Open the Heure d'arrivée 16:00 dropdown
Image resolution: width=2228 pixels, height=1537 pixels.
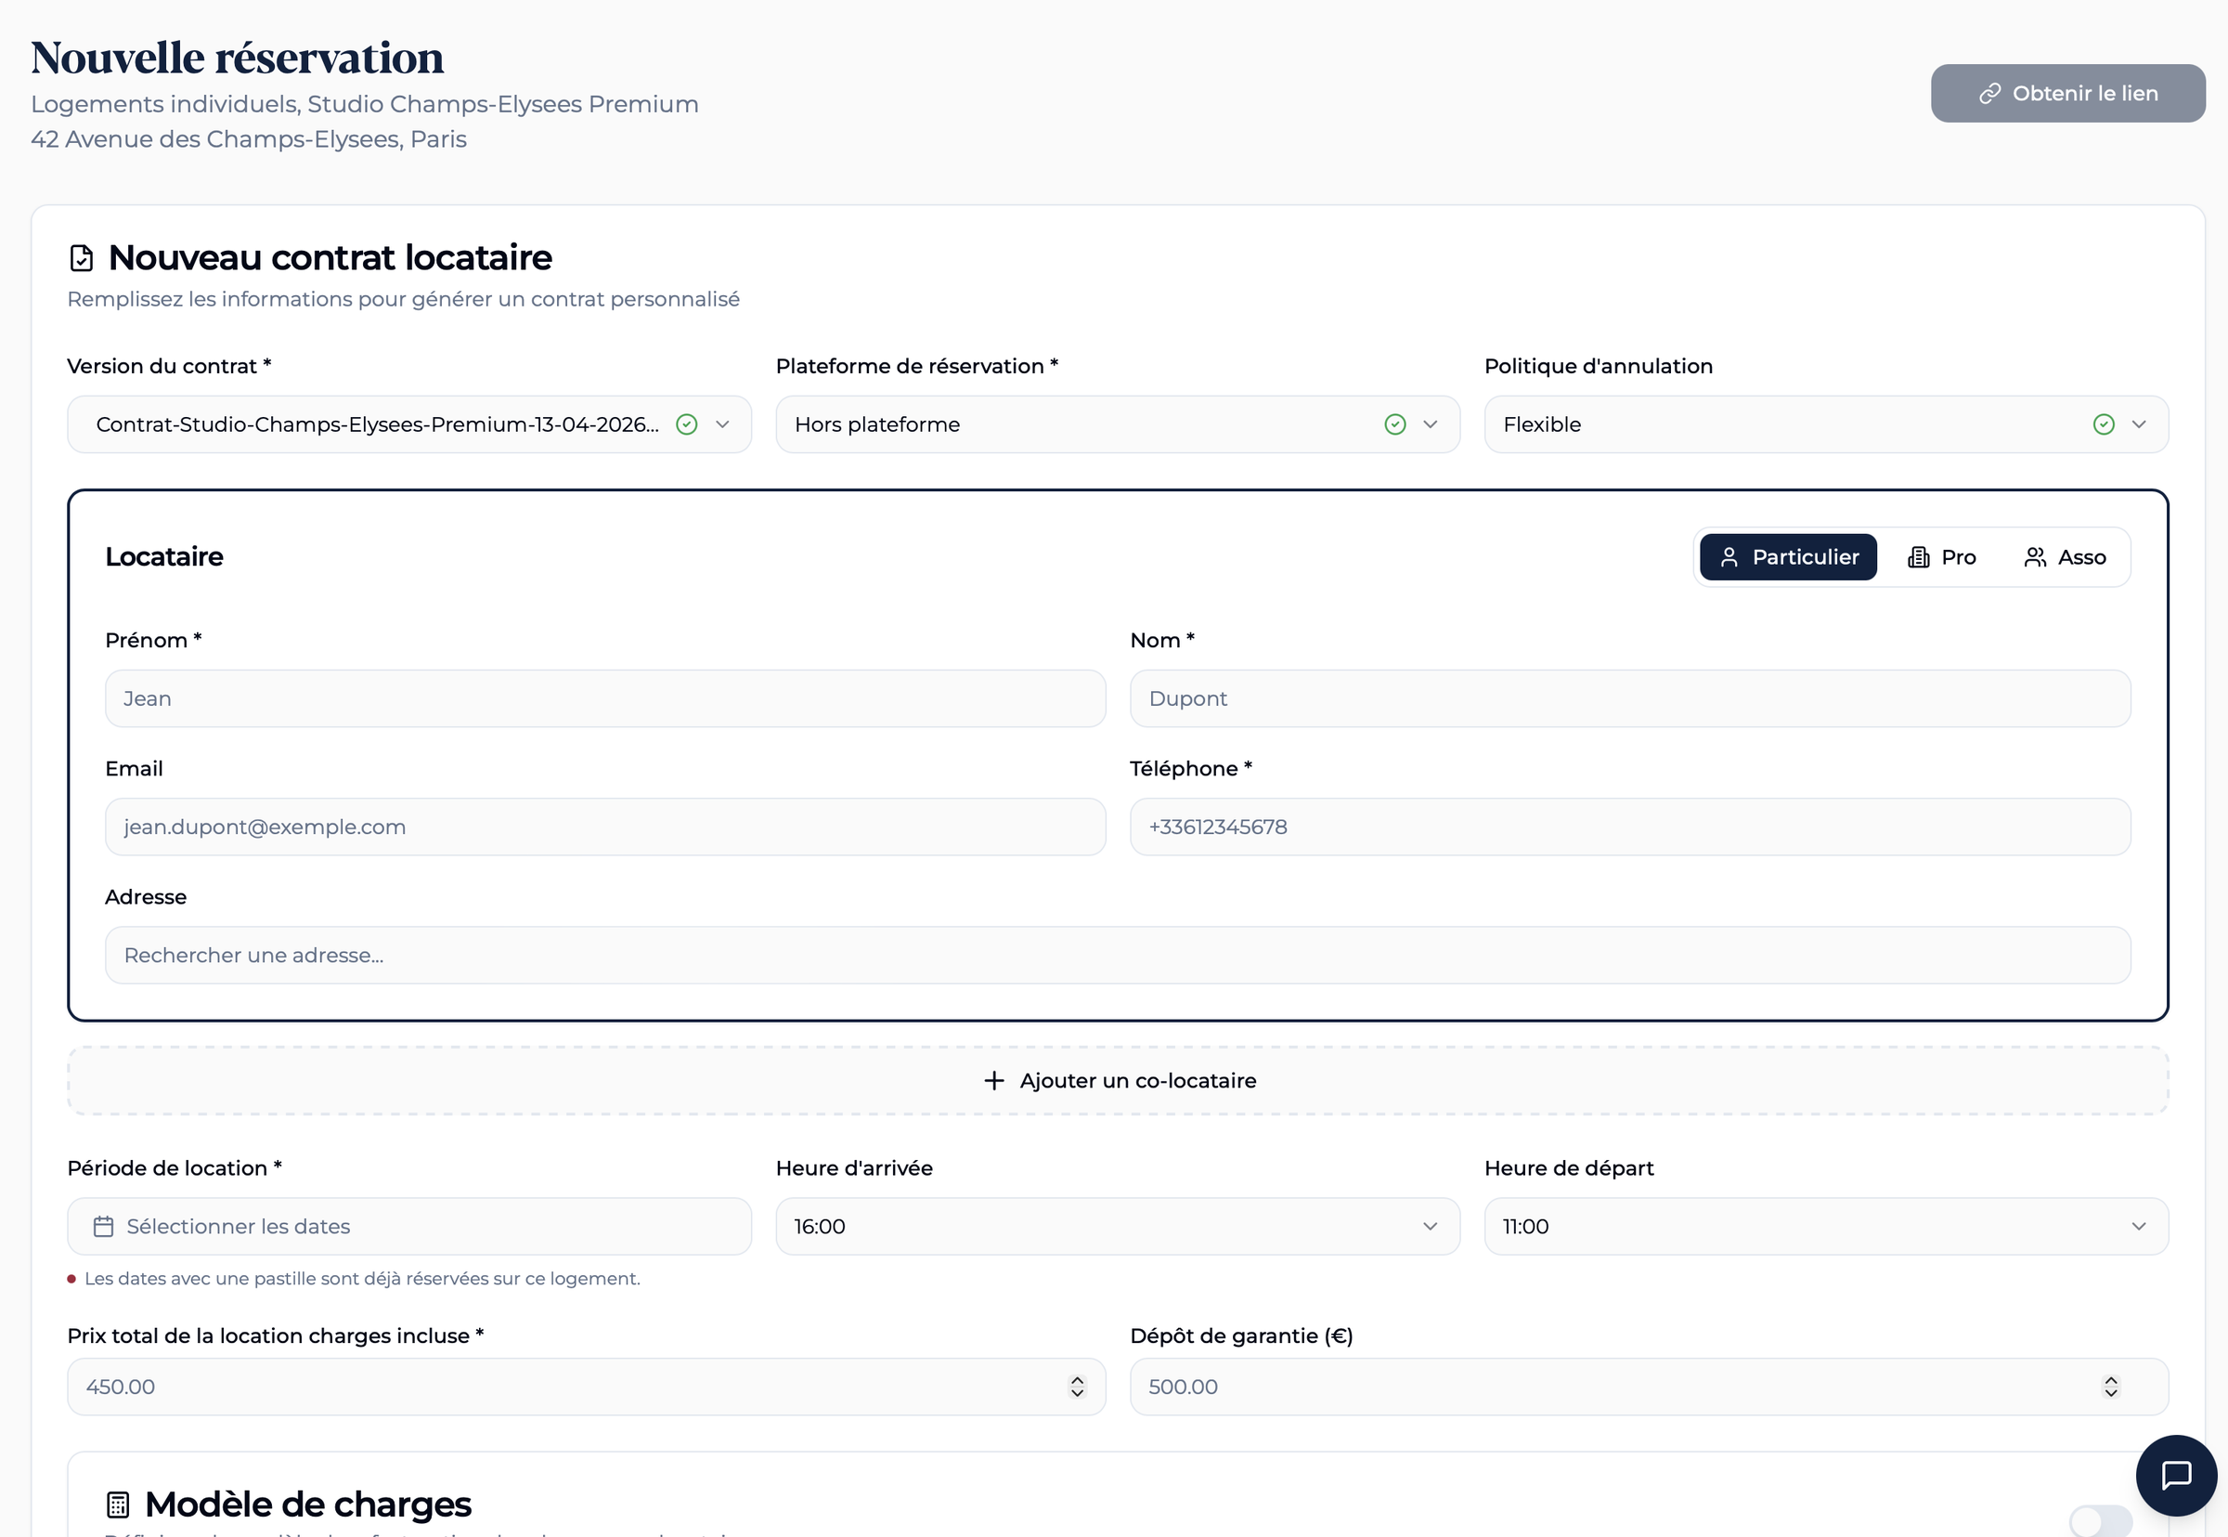[1118, 1227]
